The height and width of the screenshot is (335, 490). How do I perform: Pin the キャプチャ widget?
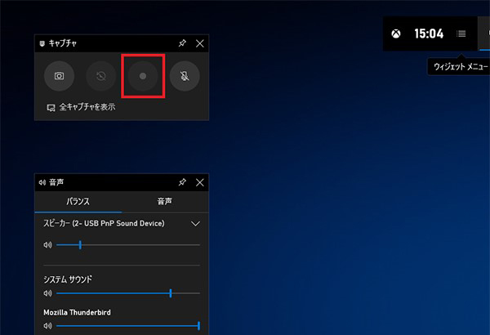182,43
